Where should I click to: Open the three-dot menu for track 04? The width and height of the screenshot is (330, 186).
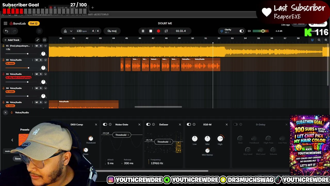pos(32,88)
